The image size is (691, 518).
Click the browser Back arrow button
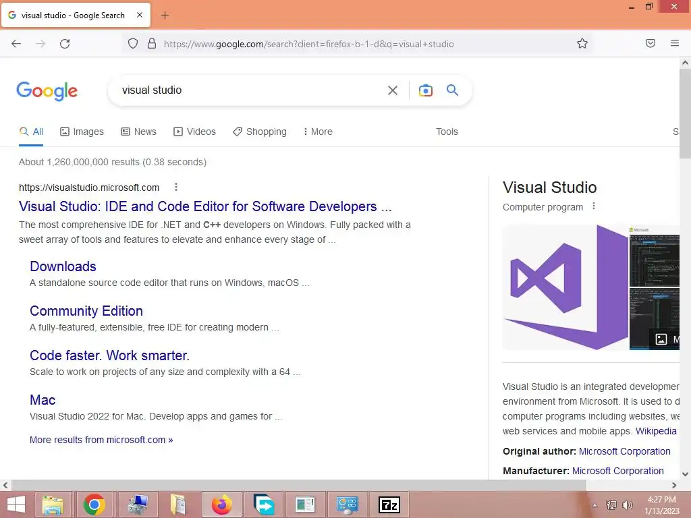[16, 44]
